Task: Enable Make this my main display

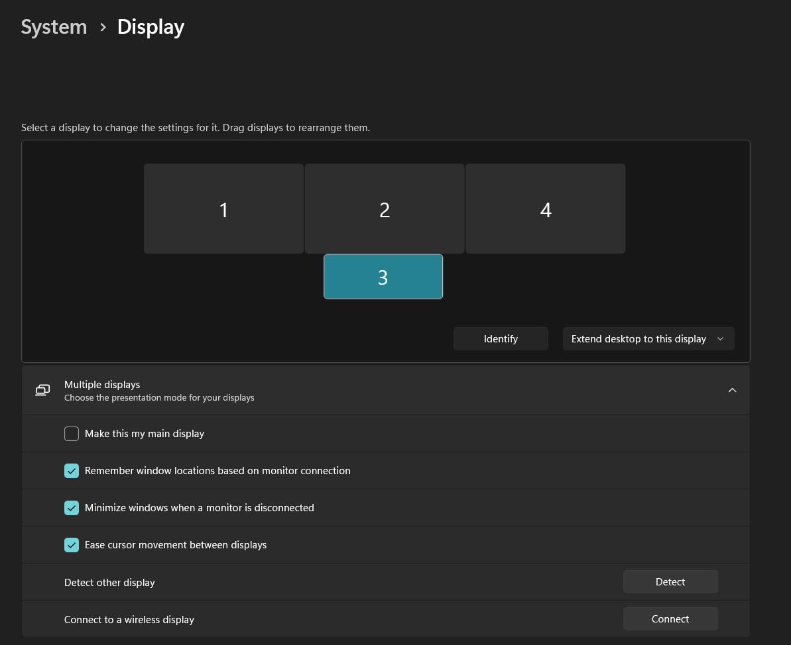Action: pos(72,434)
